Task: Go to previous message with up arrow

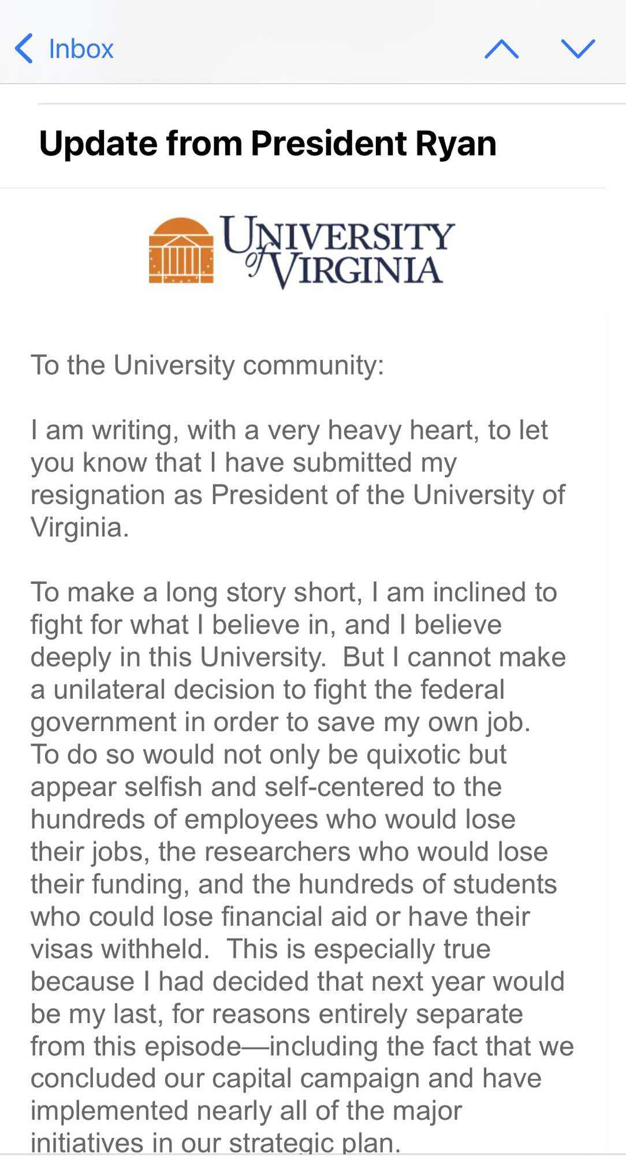Action: coord(501,49)
